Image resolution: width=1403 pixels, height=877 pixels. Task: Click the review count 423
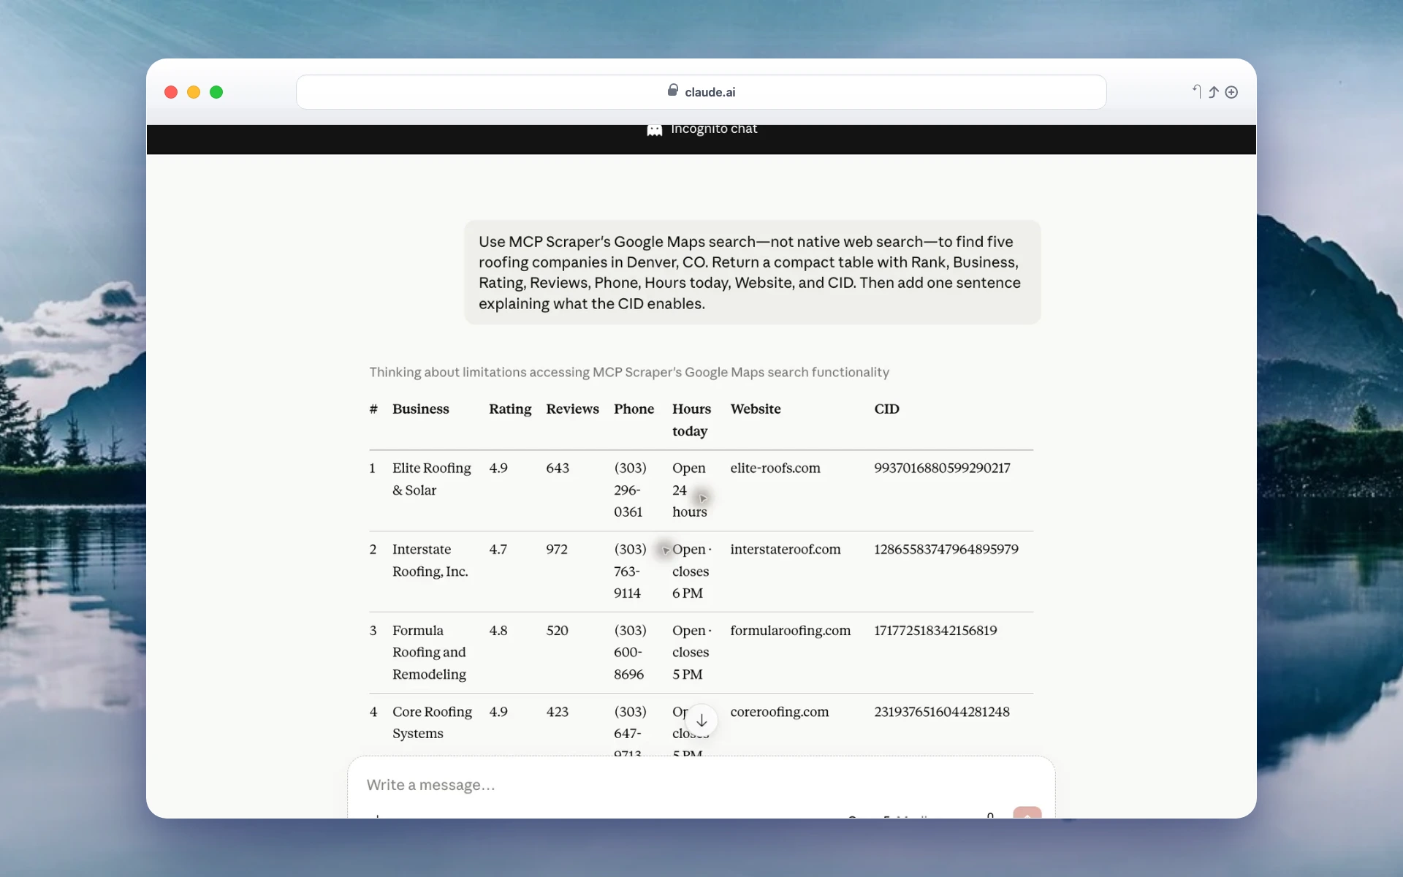click(x=557, y=711)
